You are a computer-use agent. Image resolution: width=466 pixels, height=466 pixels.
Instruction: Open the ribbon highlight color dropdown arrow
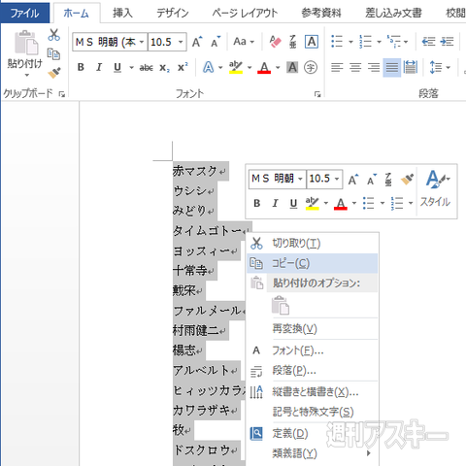point(250,68)
